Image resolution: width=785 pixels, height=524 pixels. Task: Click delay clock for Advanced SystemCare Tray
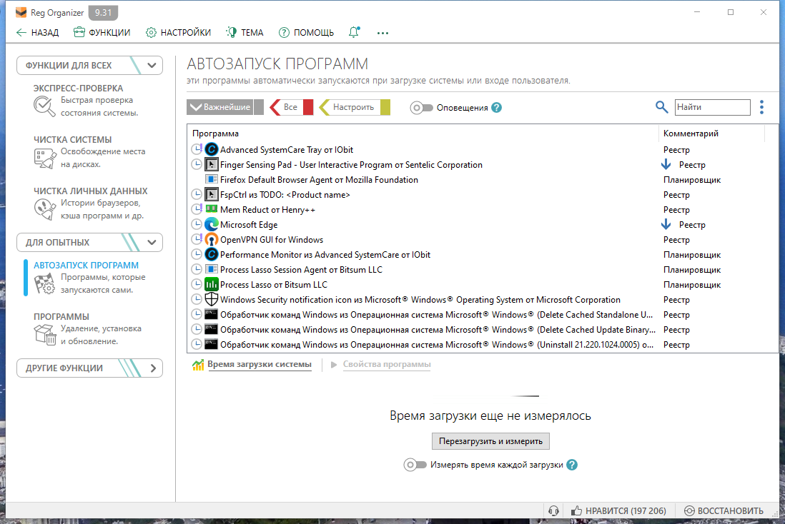point(197,149)
